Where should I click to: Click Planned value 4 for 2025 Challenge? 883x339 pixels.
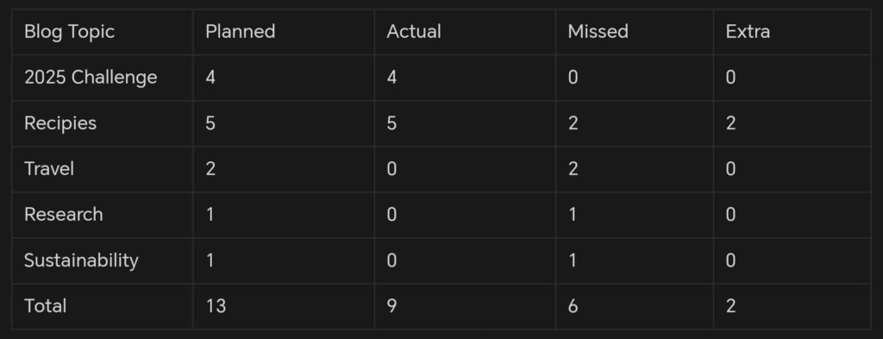[x=210, y=77]
